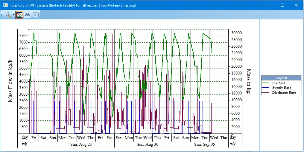Maximize the Inventory of WFI System window
Image resolution: width=304 pixels, height=152 pixels.
pyautogui.click(x=282, y=5)
